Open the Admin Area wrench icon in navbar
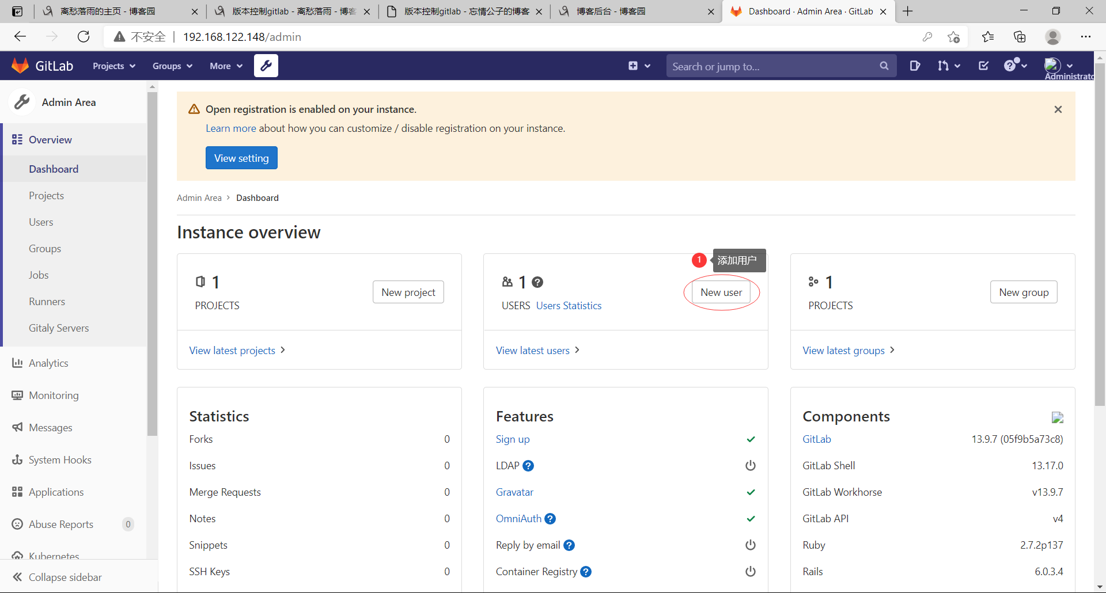Screen dimensions: 1106x593 tap(266, 66)
